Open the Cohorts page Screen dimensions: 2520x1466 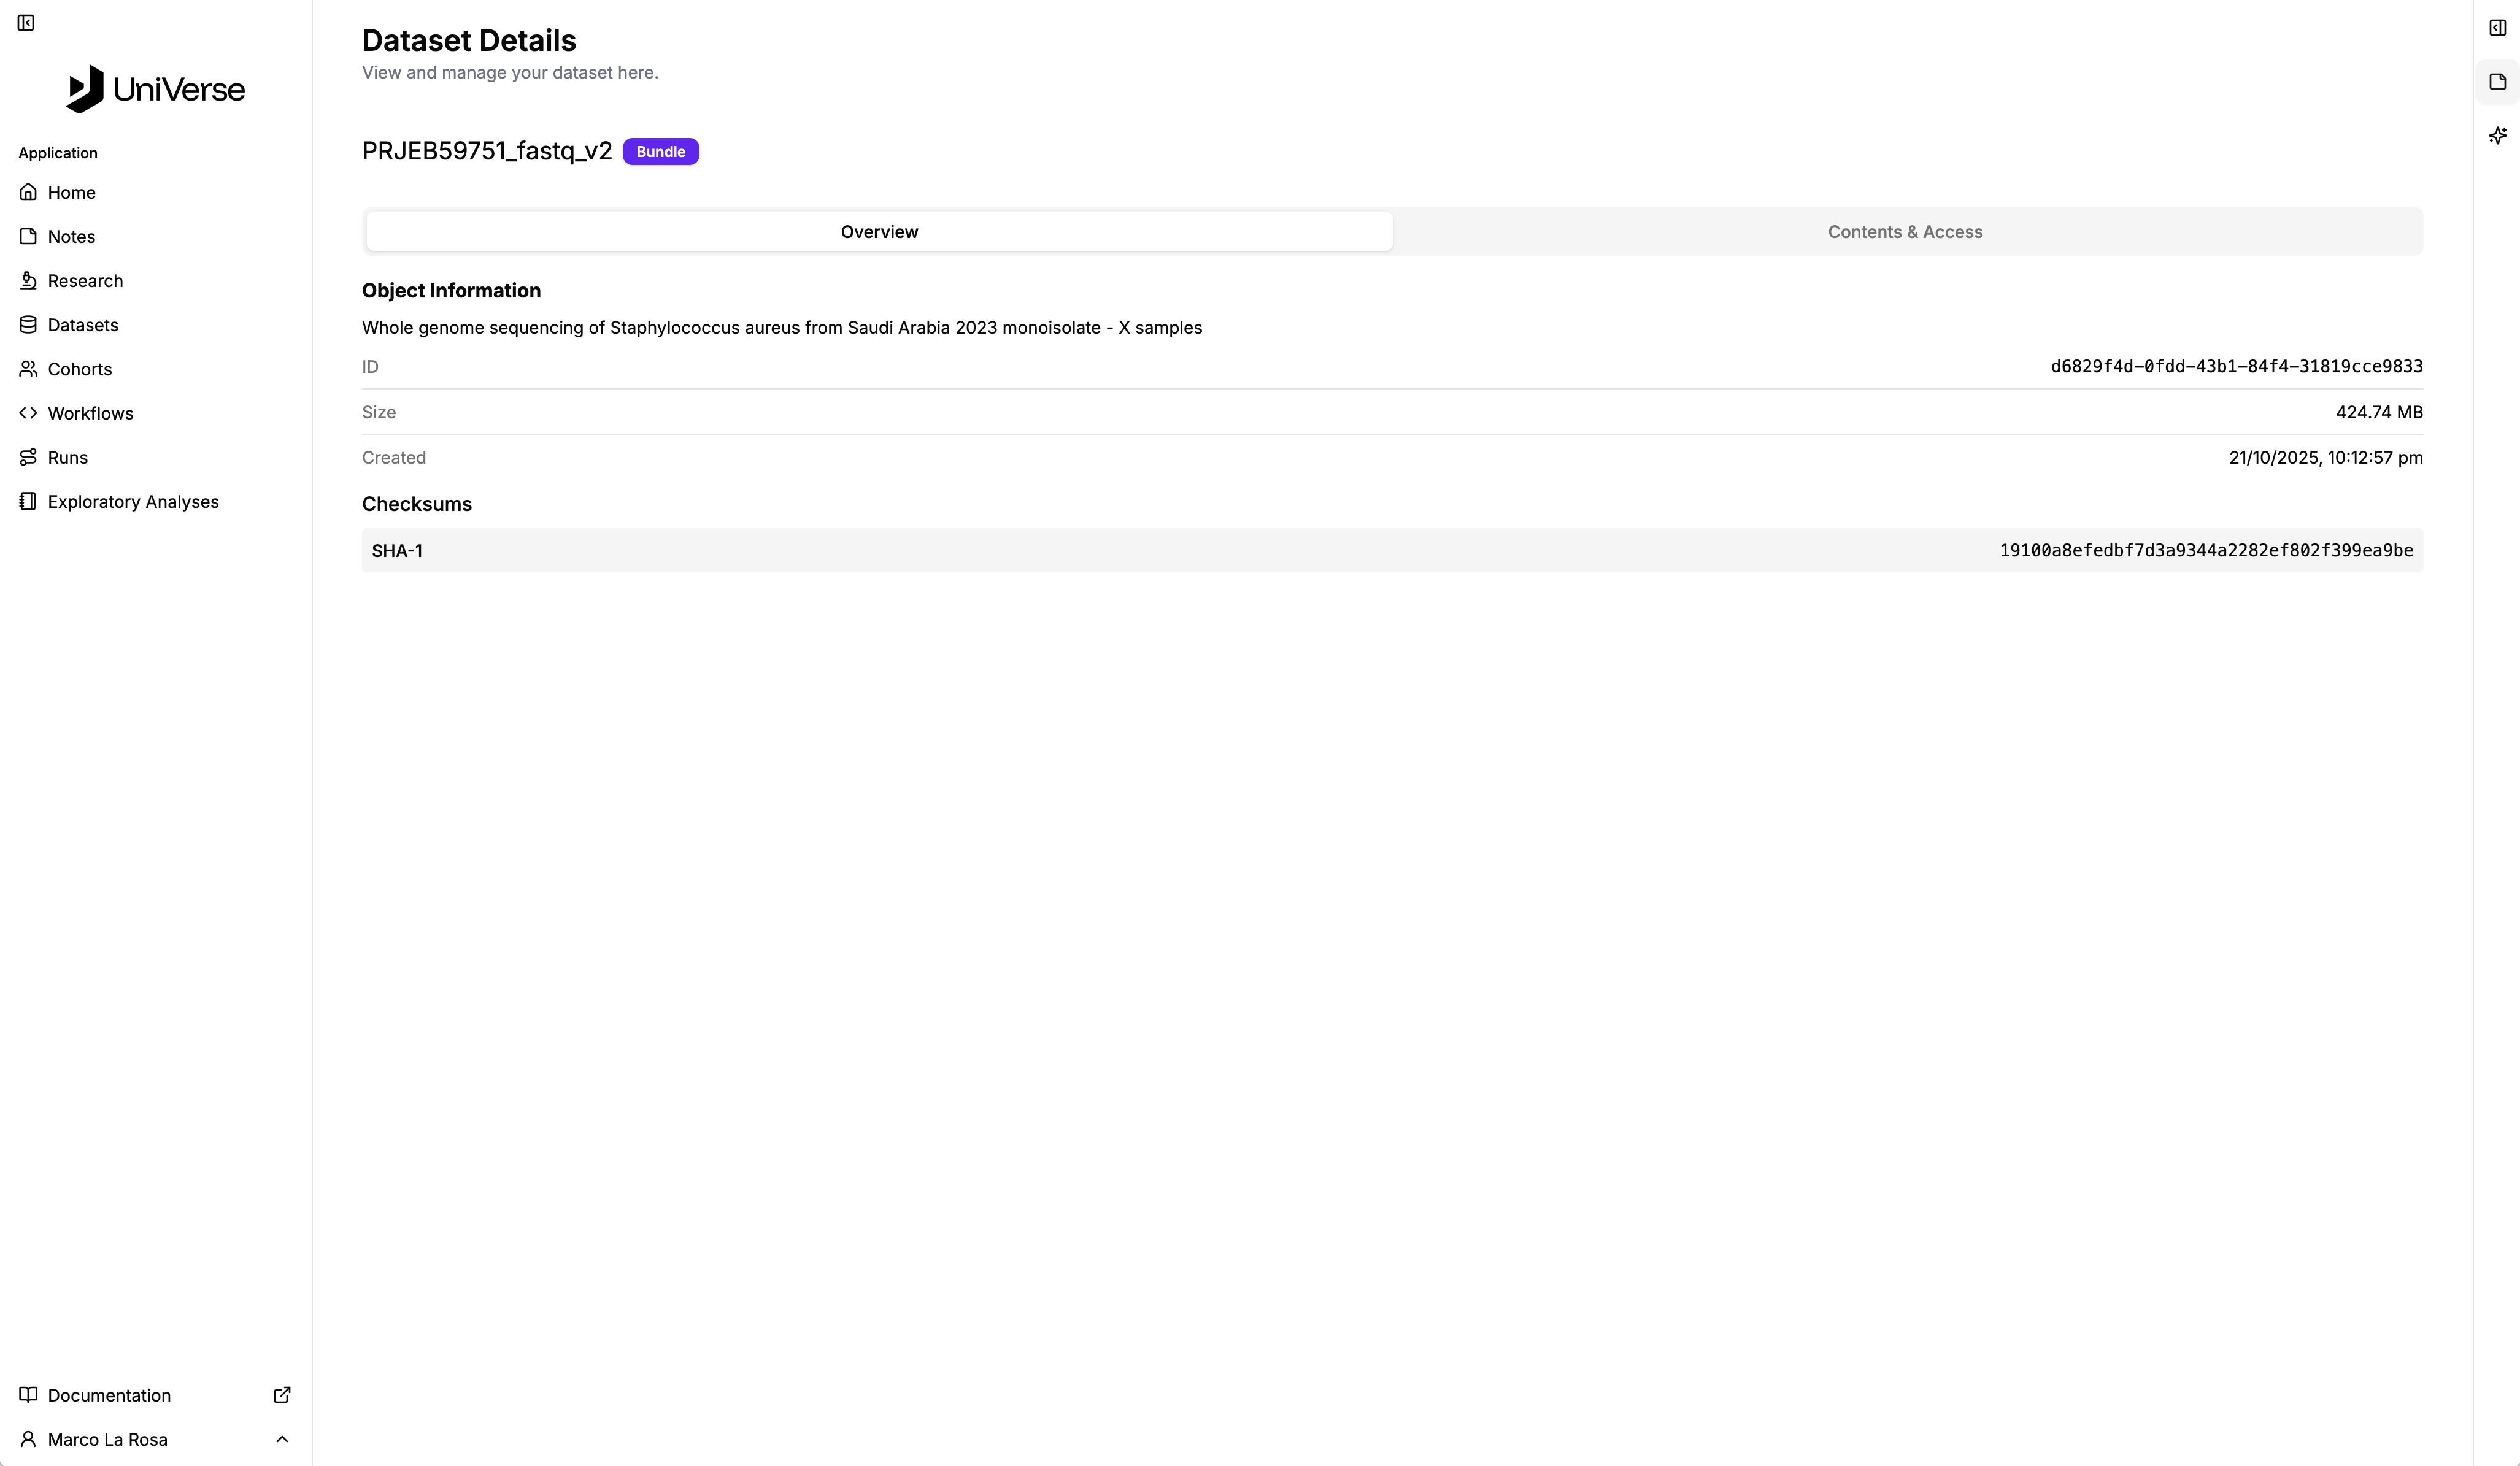click(x=79, y=369)
